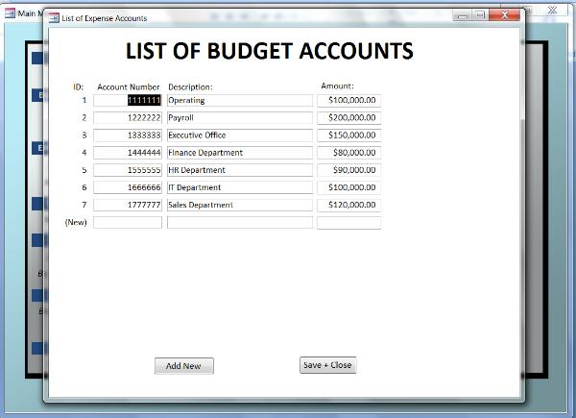Click the Add New button
Viewport: 576px width, 418px height.
pos(183,366)
